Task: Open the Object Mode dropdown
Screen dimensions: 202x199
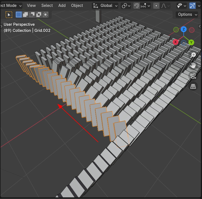Action: (11, 6)
